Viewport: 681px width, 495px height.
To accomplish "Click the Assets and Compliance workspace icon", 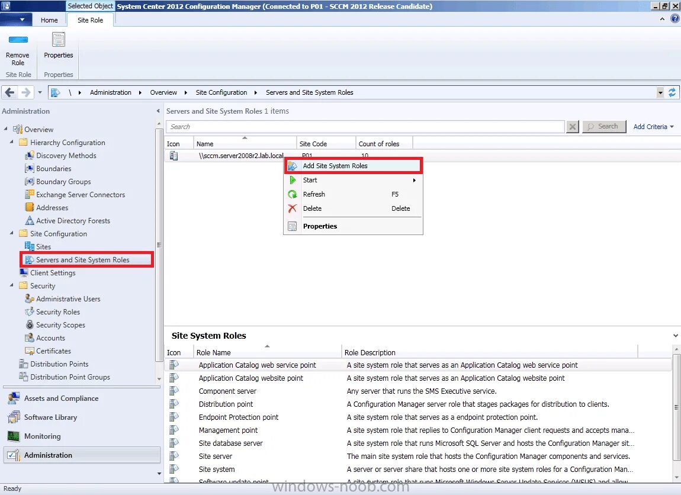I will pos(14,398).
